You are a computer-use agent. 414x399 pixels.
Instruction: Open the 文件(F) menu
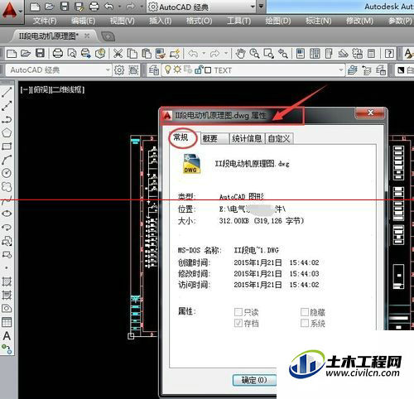tap(45, 21)
